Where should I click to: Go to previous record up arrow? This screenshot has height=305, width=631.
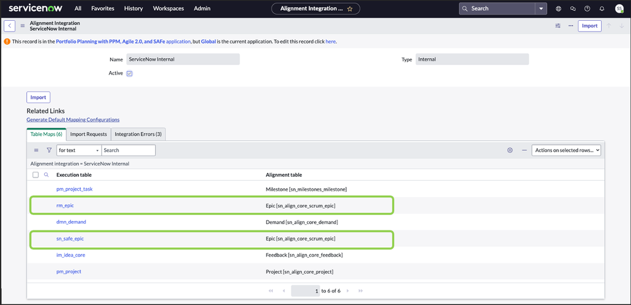point(609,26)
